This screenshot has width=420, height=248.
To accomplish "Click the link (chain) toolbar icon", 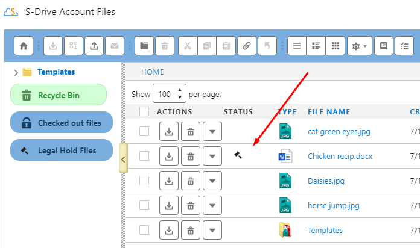I will [x=246, y=46].
